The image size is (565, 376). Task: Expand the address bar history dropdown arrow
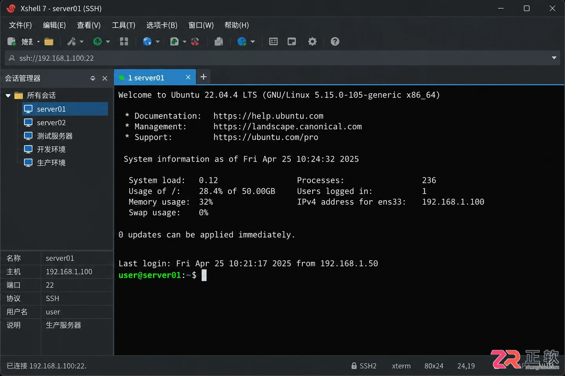(x=554, y=58)
